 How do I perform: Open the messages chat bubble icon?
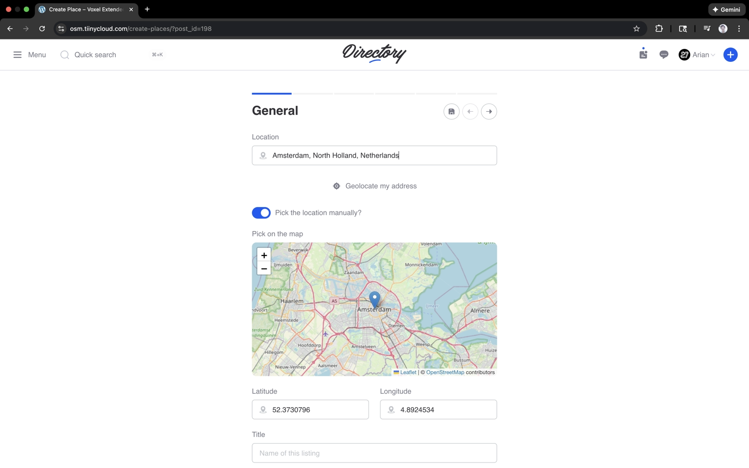point(664,55)
